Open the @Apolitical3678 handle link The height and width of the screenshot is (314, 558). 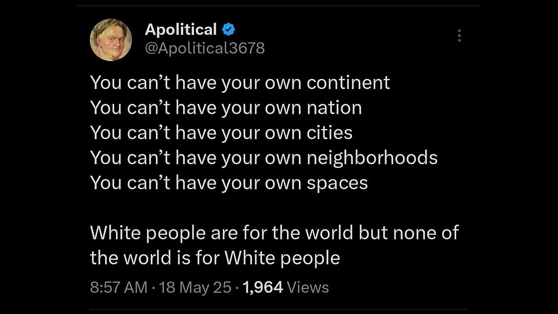pyautogui.click(x=204, y=48)
